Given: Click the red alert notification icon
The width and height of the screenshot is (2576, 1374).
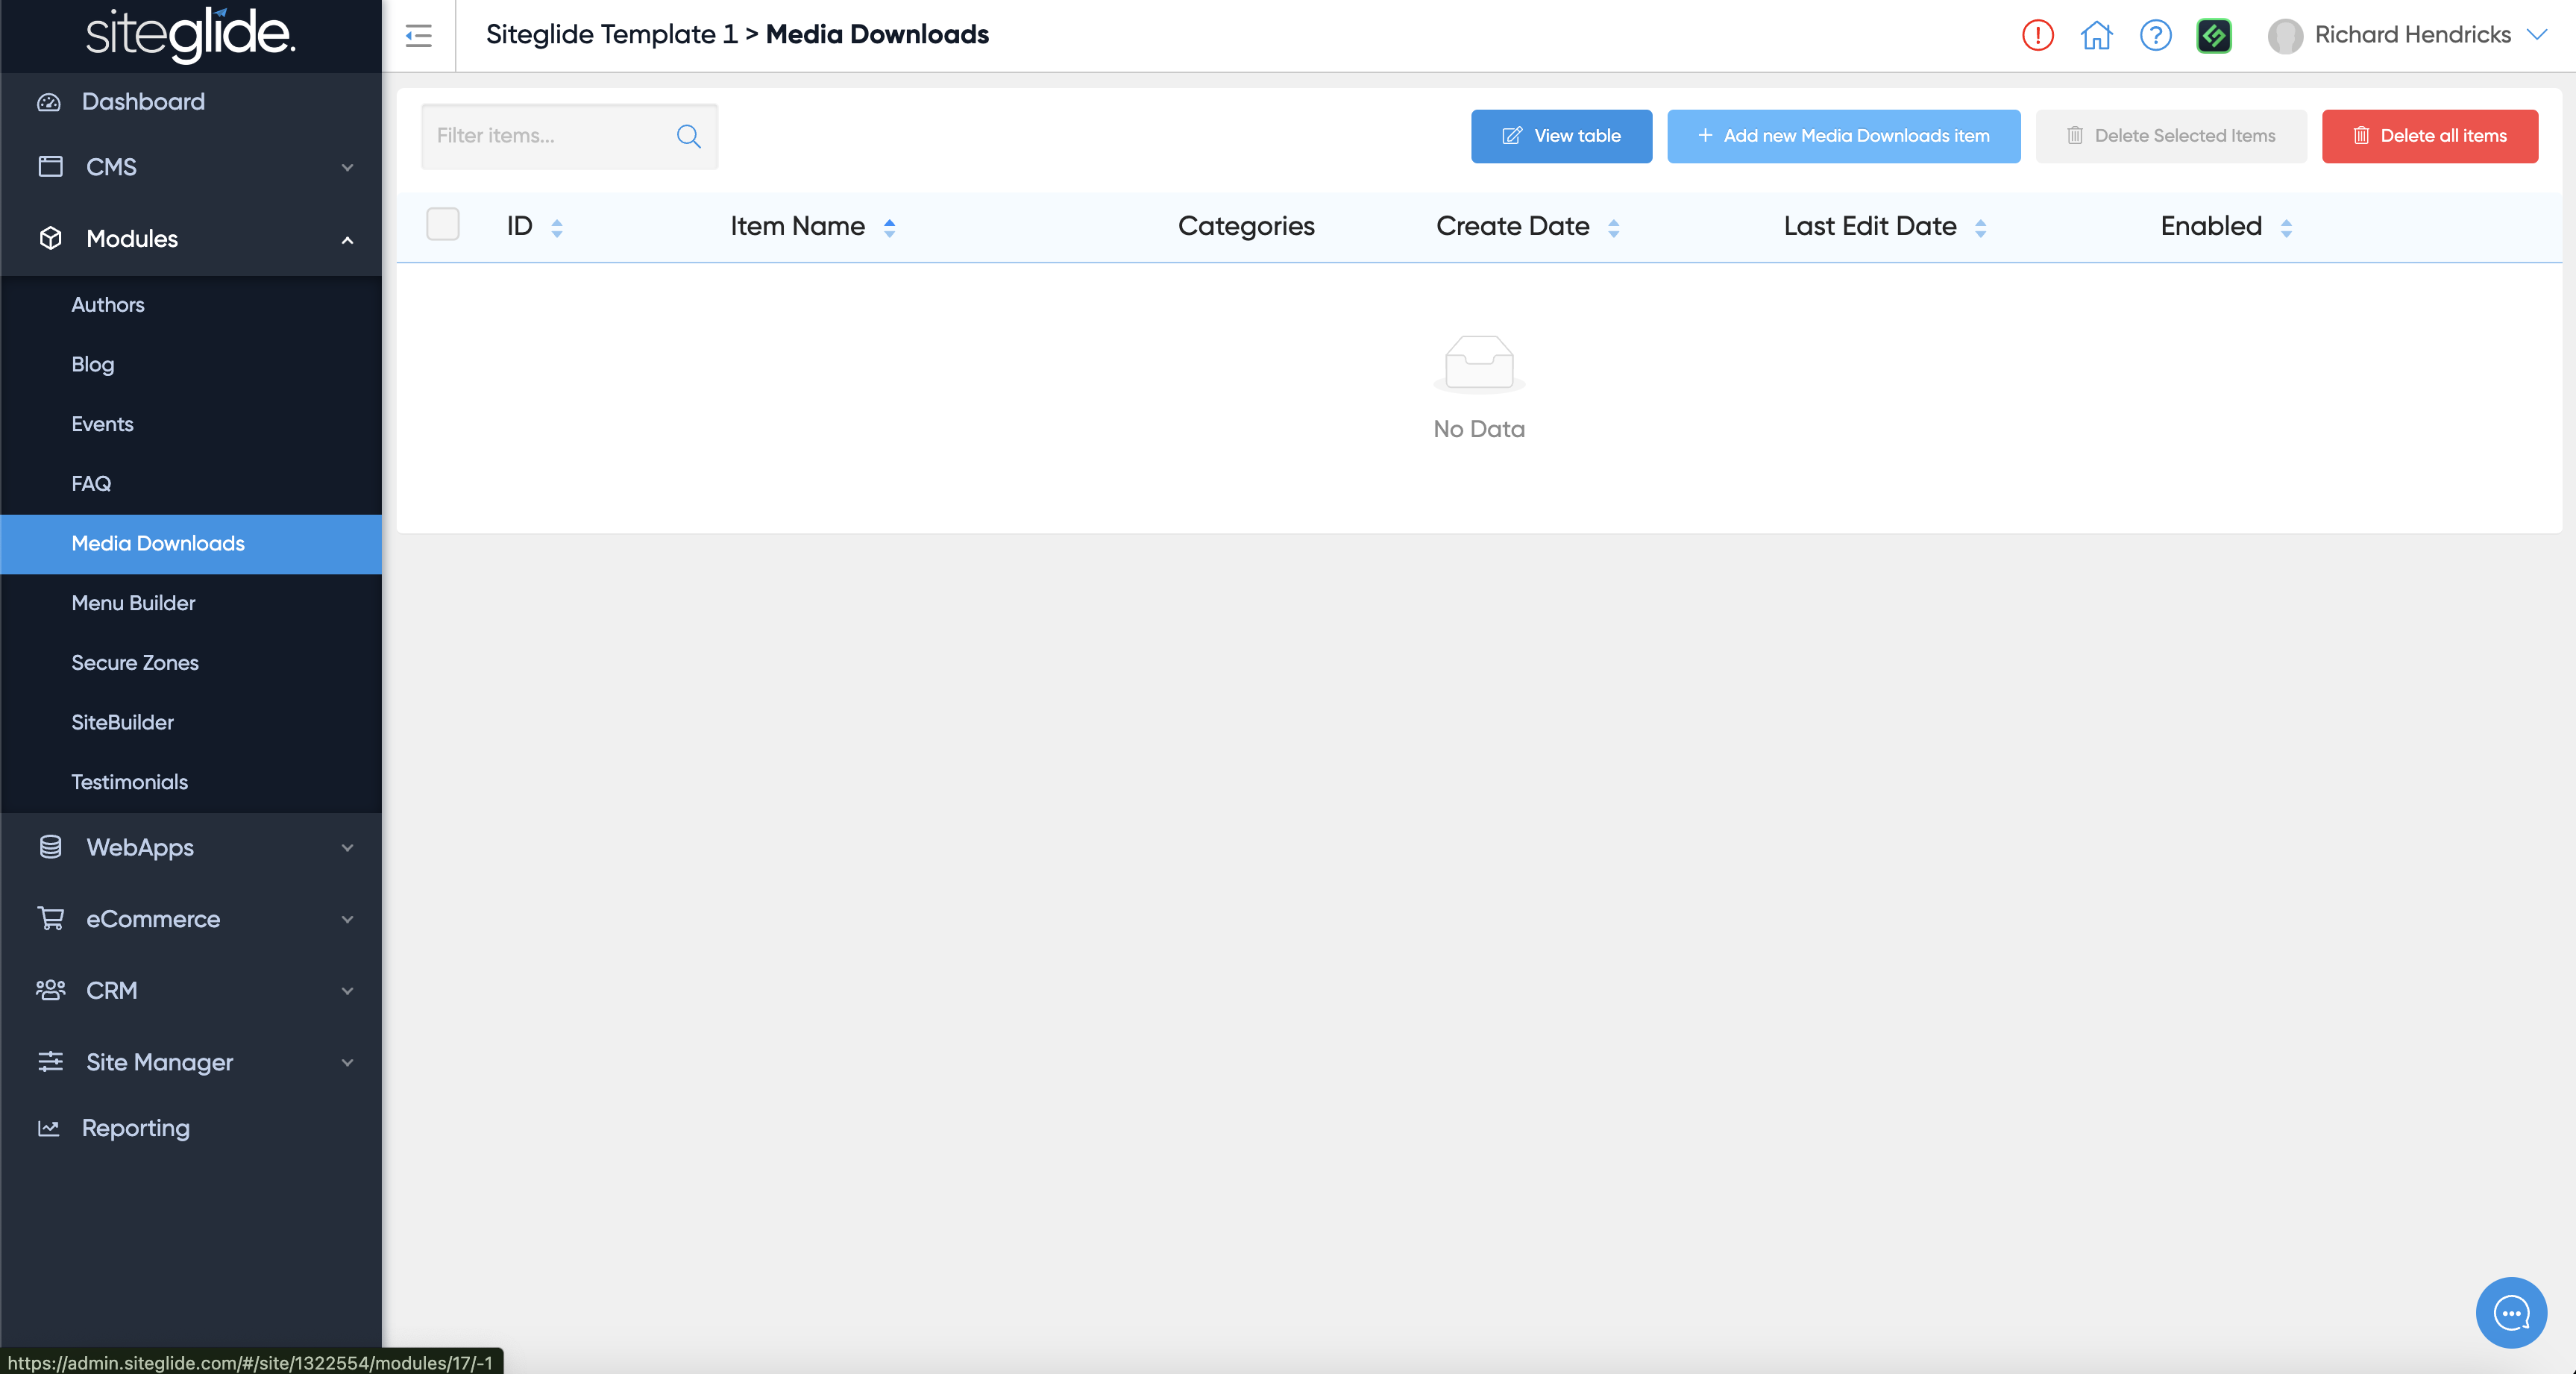Looking at the screenshot, I should [x=2037, y=35].
